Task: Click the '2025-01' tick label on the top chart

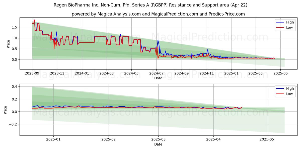Action: click(x=231, y=73)
